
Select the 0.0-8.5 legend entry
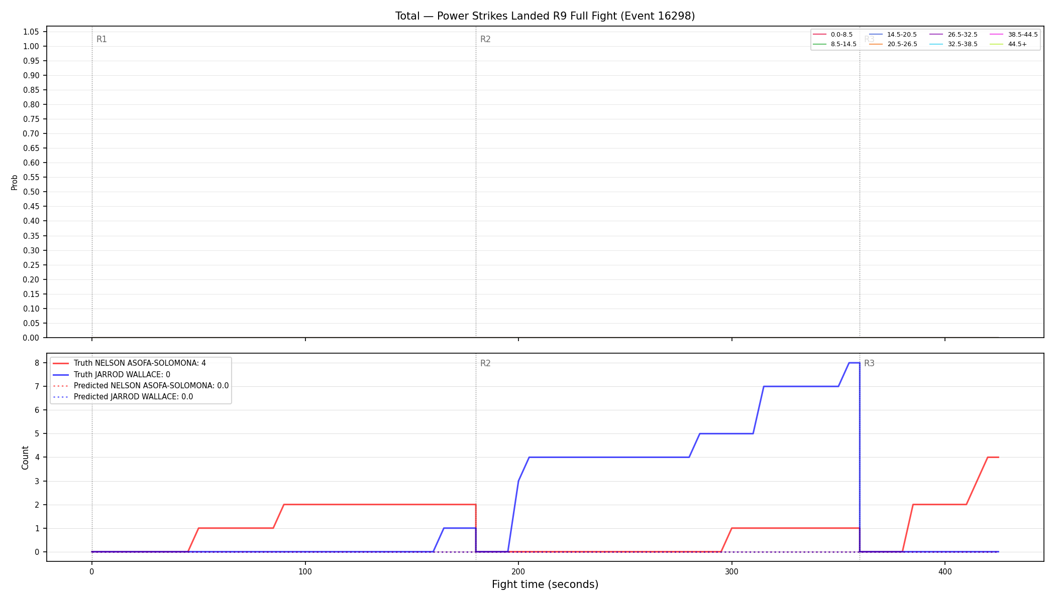pyautogui.click(x=833, y=35)
